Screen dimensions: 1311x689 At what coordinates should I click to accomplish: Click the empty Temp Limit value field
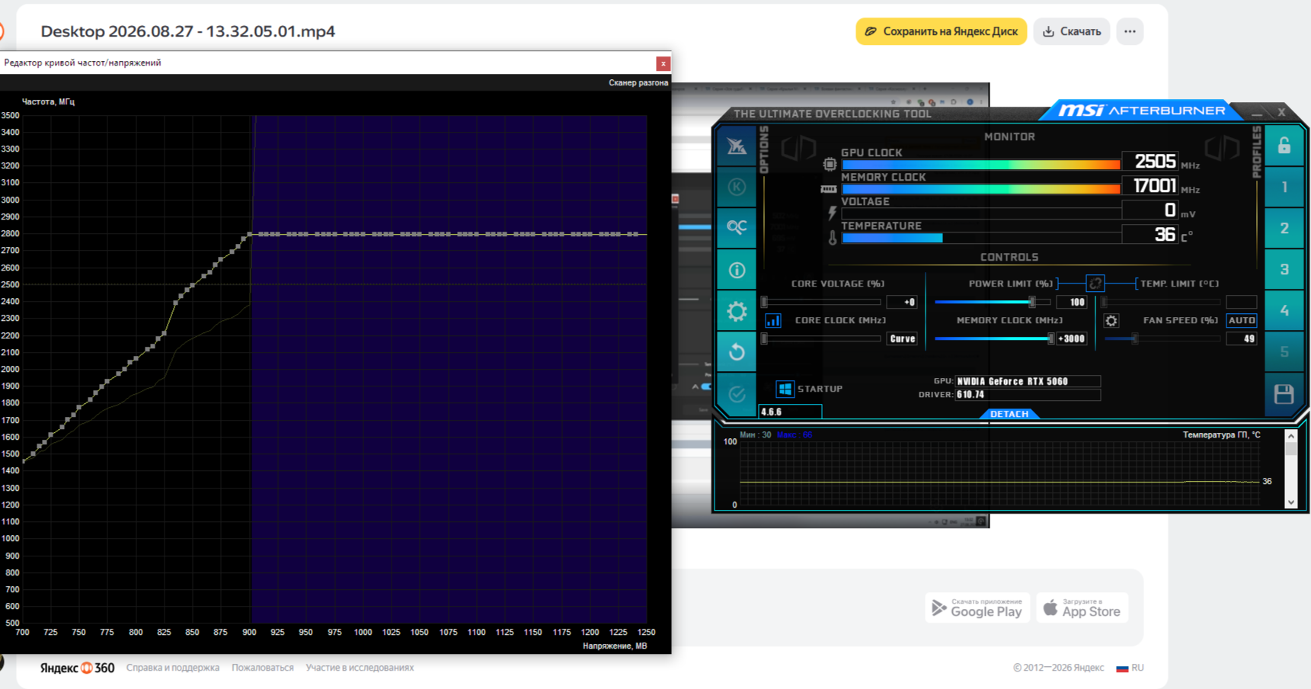[1242, 302]
